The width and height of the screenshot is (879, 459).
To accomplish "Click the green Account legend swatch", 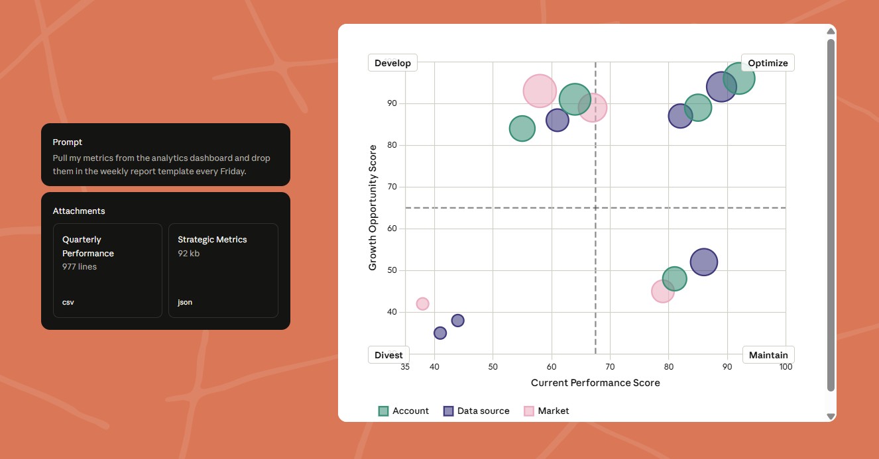I will coord(383,411).
